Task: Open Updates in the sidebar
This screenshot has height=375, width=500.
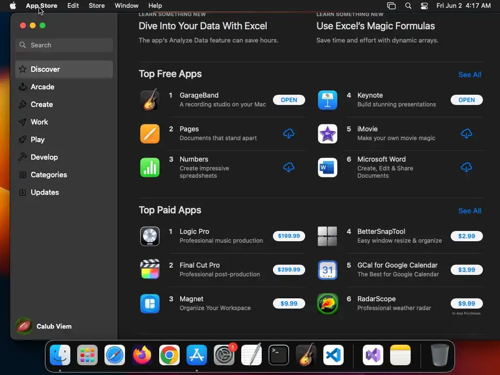Action: point(64,192)
